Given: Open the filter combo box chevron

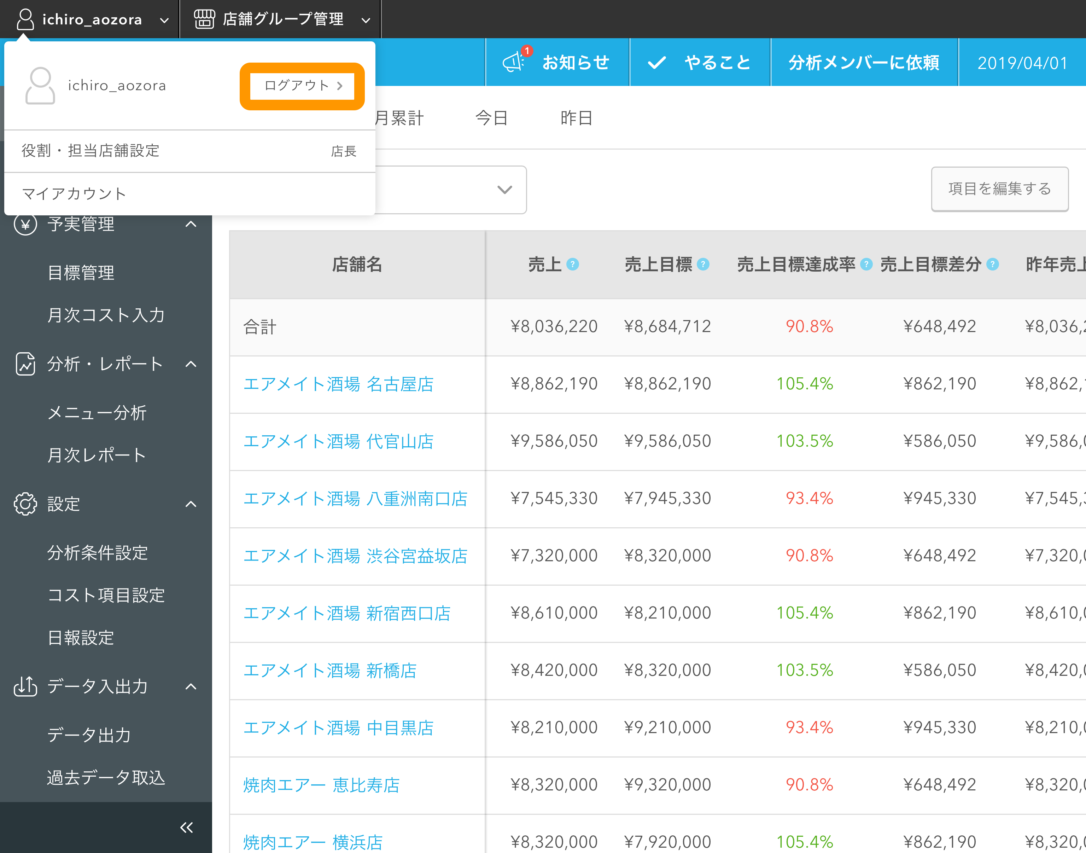Looking at the screenshot, I should coord(504,190).
